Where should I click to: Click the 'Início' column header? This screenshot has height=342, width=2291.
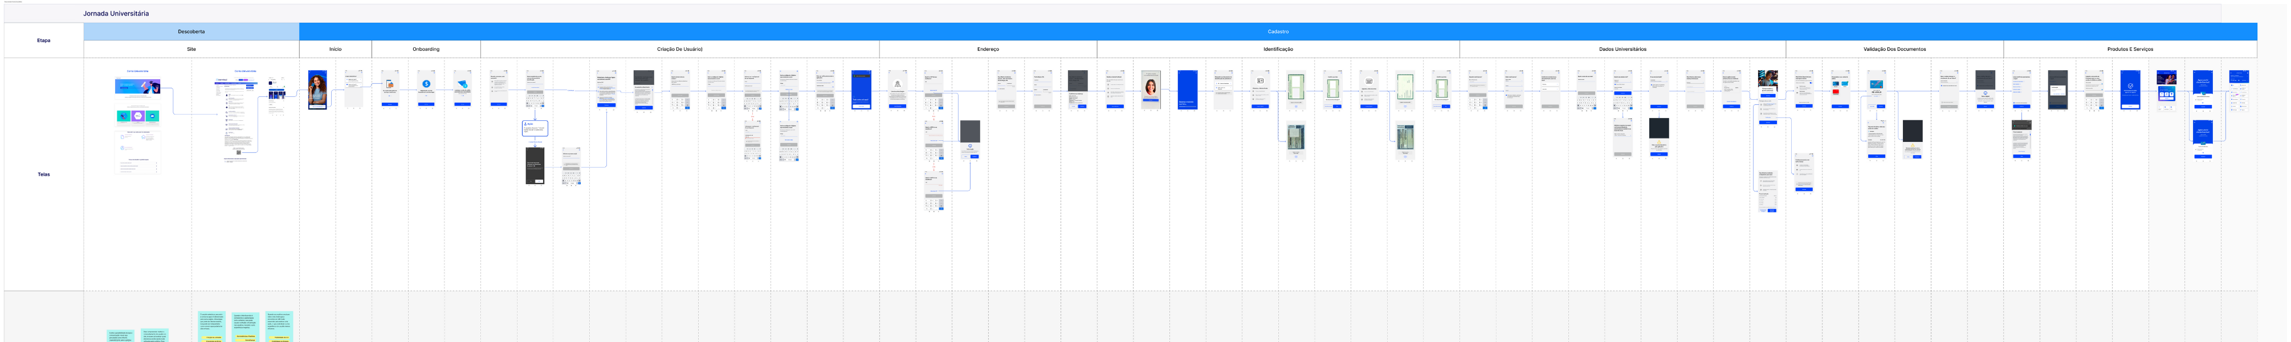(335, 49)
